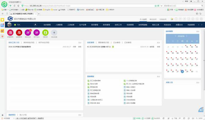Image resolution: width=205 pixels, height=120 pixels.
Task: Open the 人事管理 navigation menu
Action: 59,25
